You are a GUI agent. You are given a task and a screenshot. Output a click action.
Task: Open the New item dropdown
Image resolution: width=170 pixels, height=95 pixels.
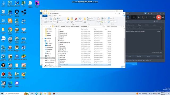click(91, 18)
